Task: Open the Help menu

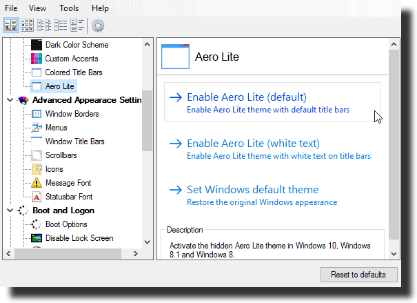Action: point(100,8)
